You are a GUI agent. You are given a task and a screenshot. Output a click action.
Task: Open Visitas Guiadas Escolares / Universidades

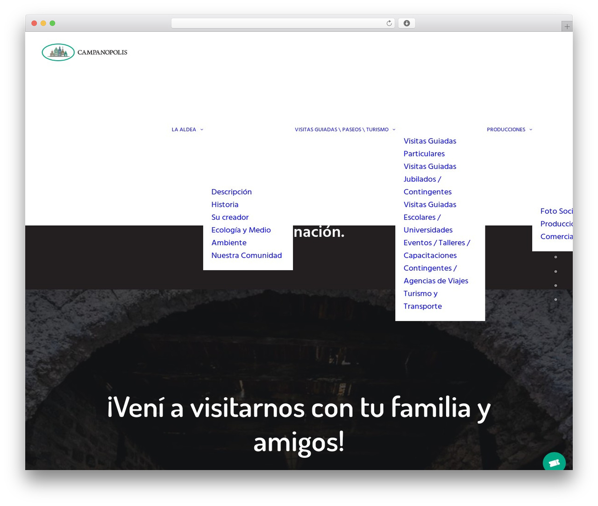(x=430, y=217)
